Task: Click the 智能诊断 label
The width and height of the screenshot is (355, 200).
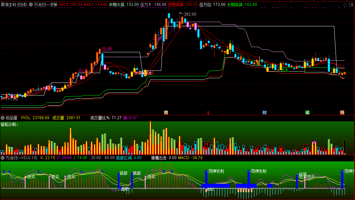Action: click(x=9, y=124)
